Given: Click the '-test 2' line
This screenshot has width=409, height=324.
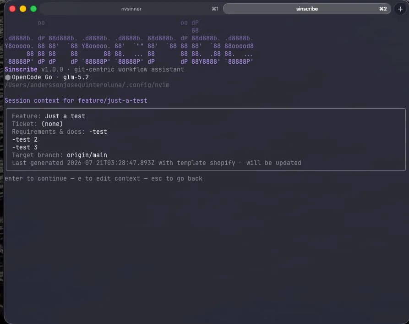Looking at the screenshot, I should pos(25,139).
